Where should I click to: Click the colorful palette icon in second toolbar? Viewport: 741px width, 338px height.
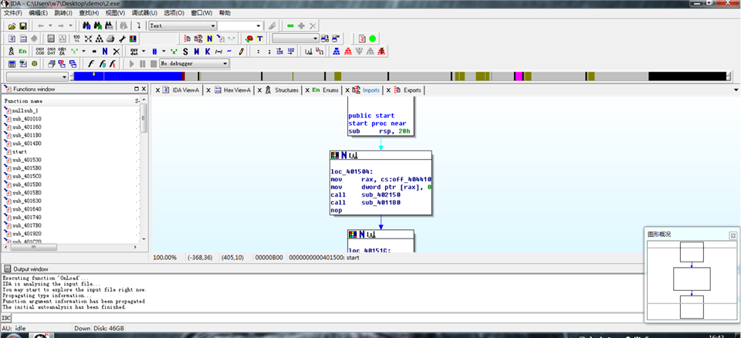[x=134, y=39]
